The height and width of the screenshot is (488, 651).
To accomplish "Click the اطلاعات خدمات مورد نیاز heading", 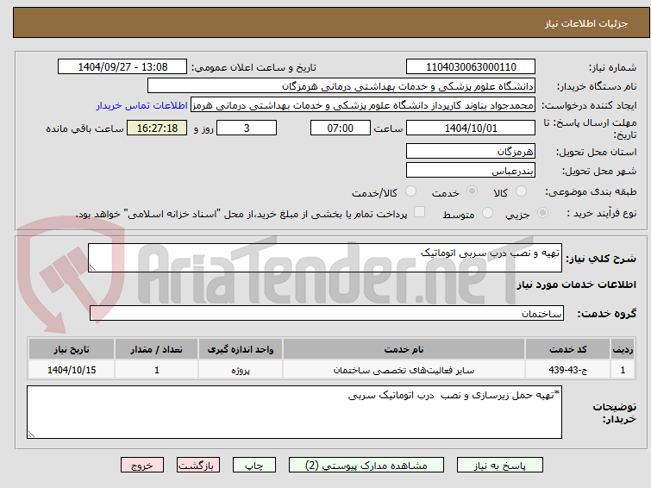I will click(576, 285).
